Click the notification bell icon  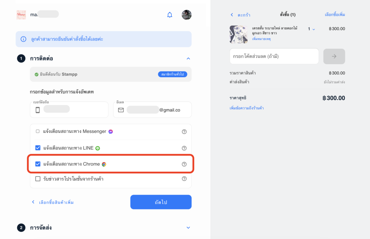(x=169, y=15)
